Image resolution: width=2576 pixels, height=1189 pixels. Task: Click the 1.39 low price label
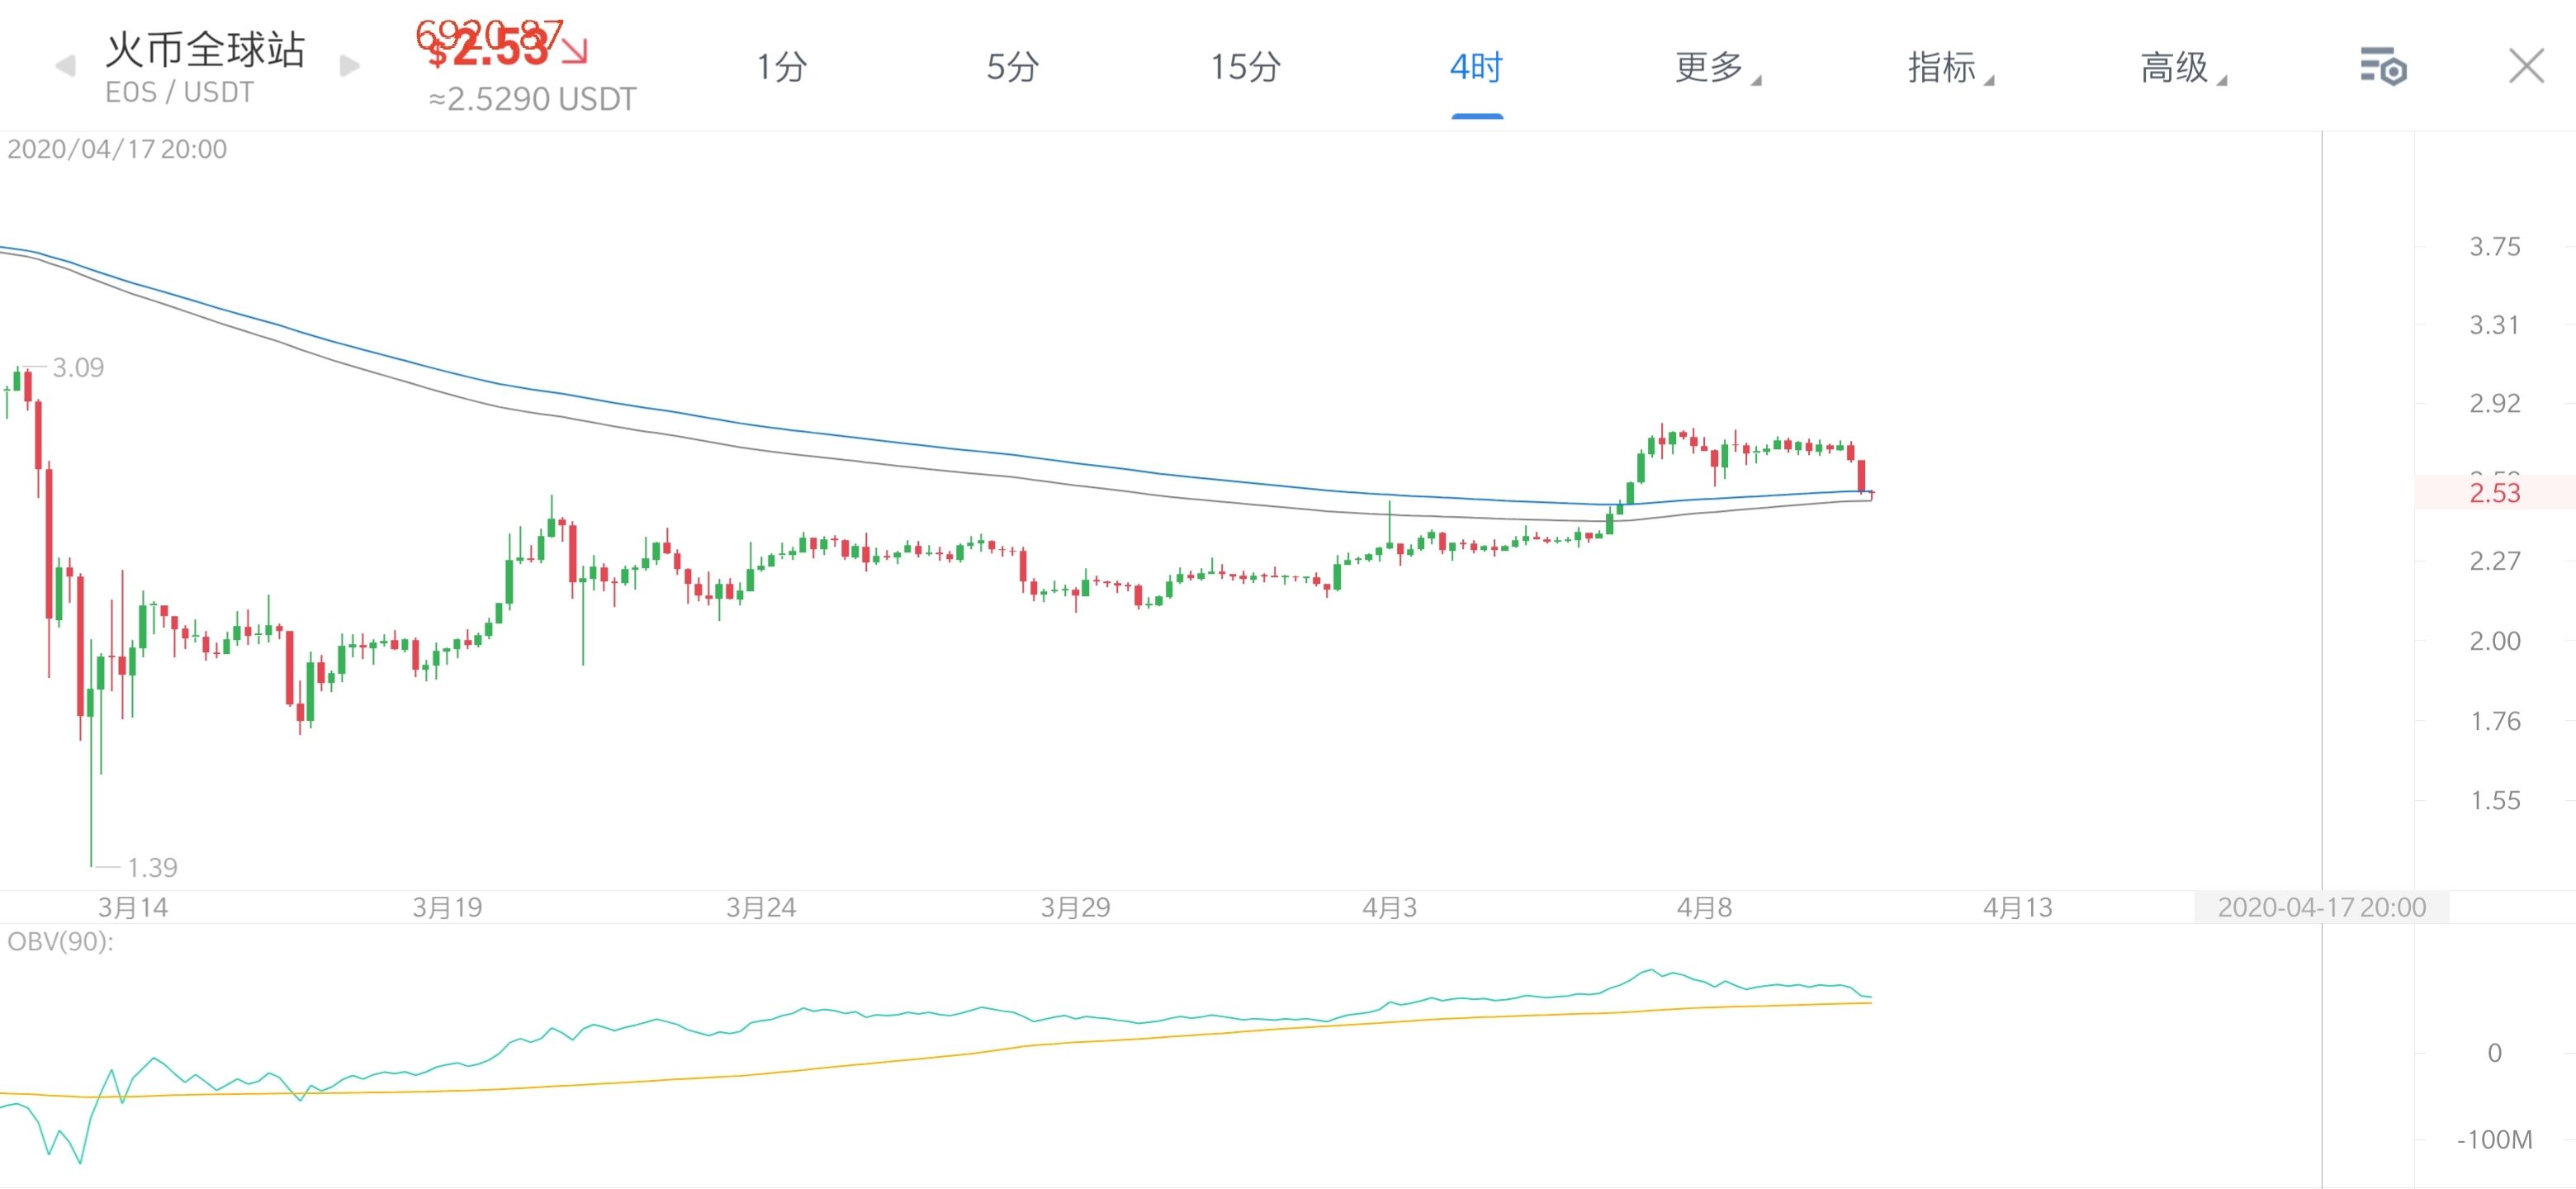(x=152, y=867)
